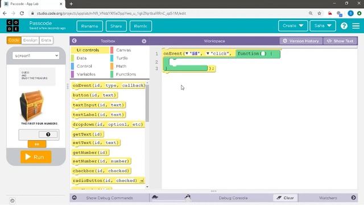The image size is (364, 205).
Task: Select Control toolbox category
Action: (x=84, y=66)
